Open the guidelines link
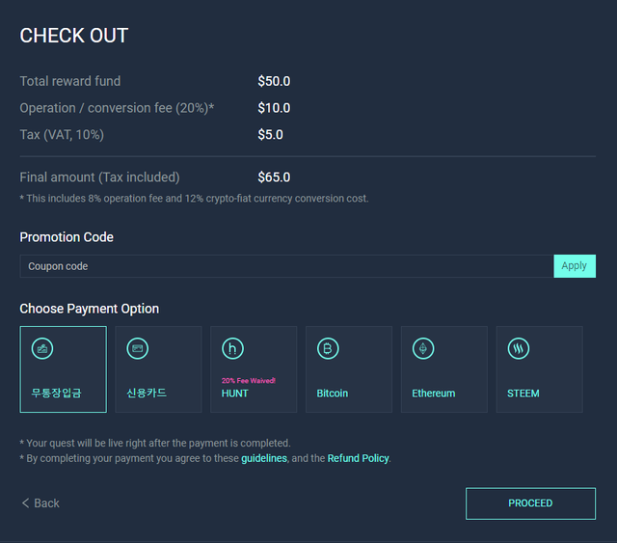Viewport: 617px width, 543px height. tap(264, 458)
